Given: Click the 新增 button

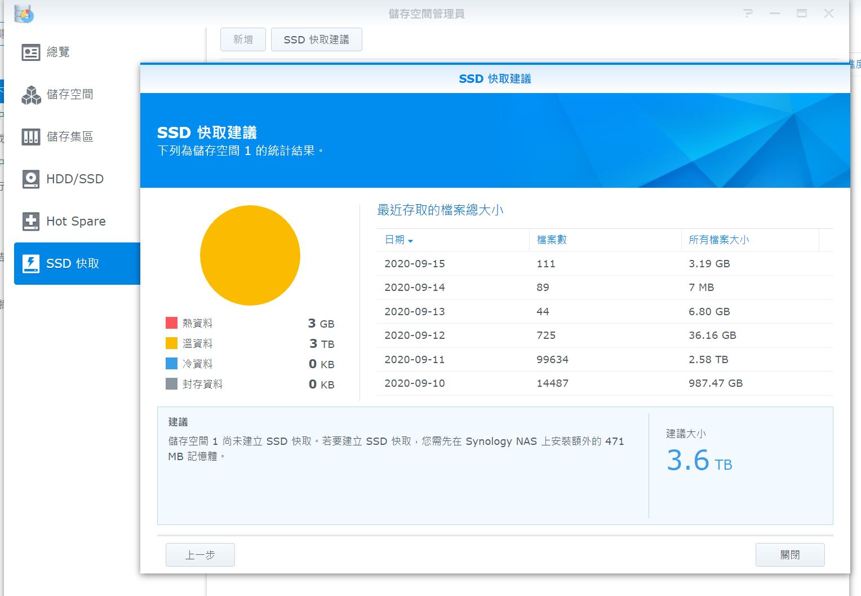Looking at the screenshot, I should 243,39.
